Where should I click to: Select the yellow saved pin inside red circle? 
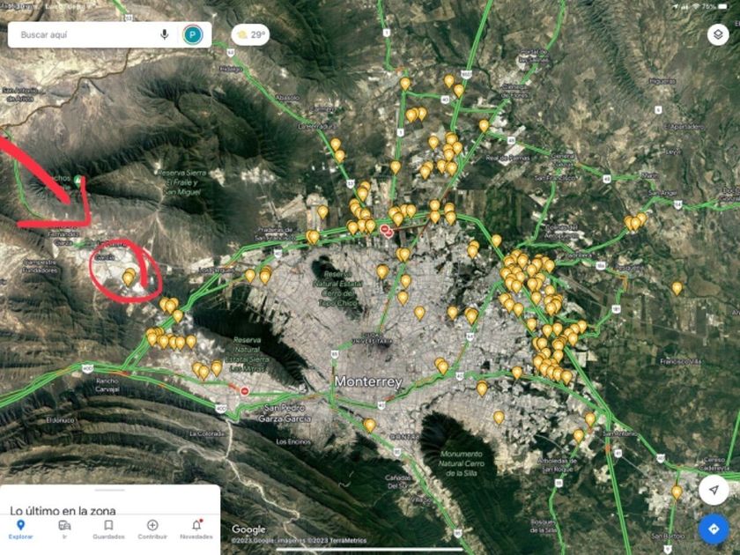point(129,277)
